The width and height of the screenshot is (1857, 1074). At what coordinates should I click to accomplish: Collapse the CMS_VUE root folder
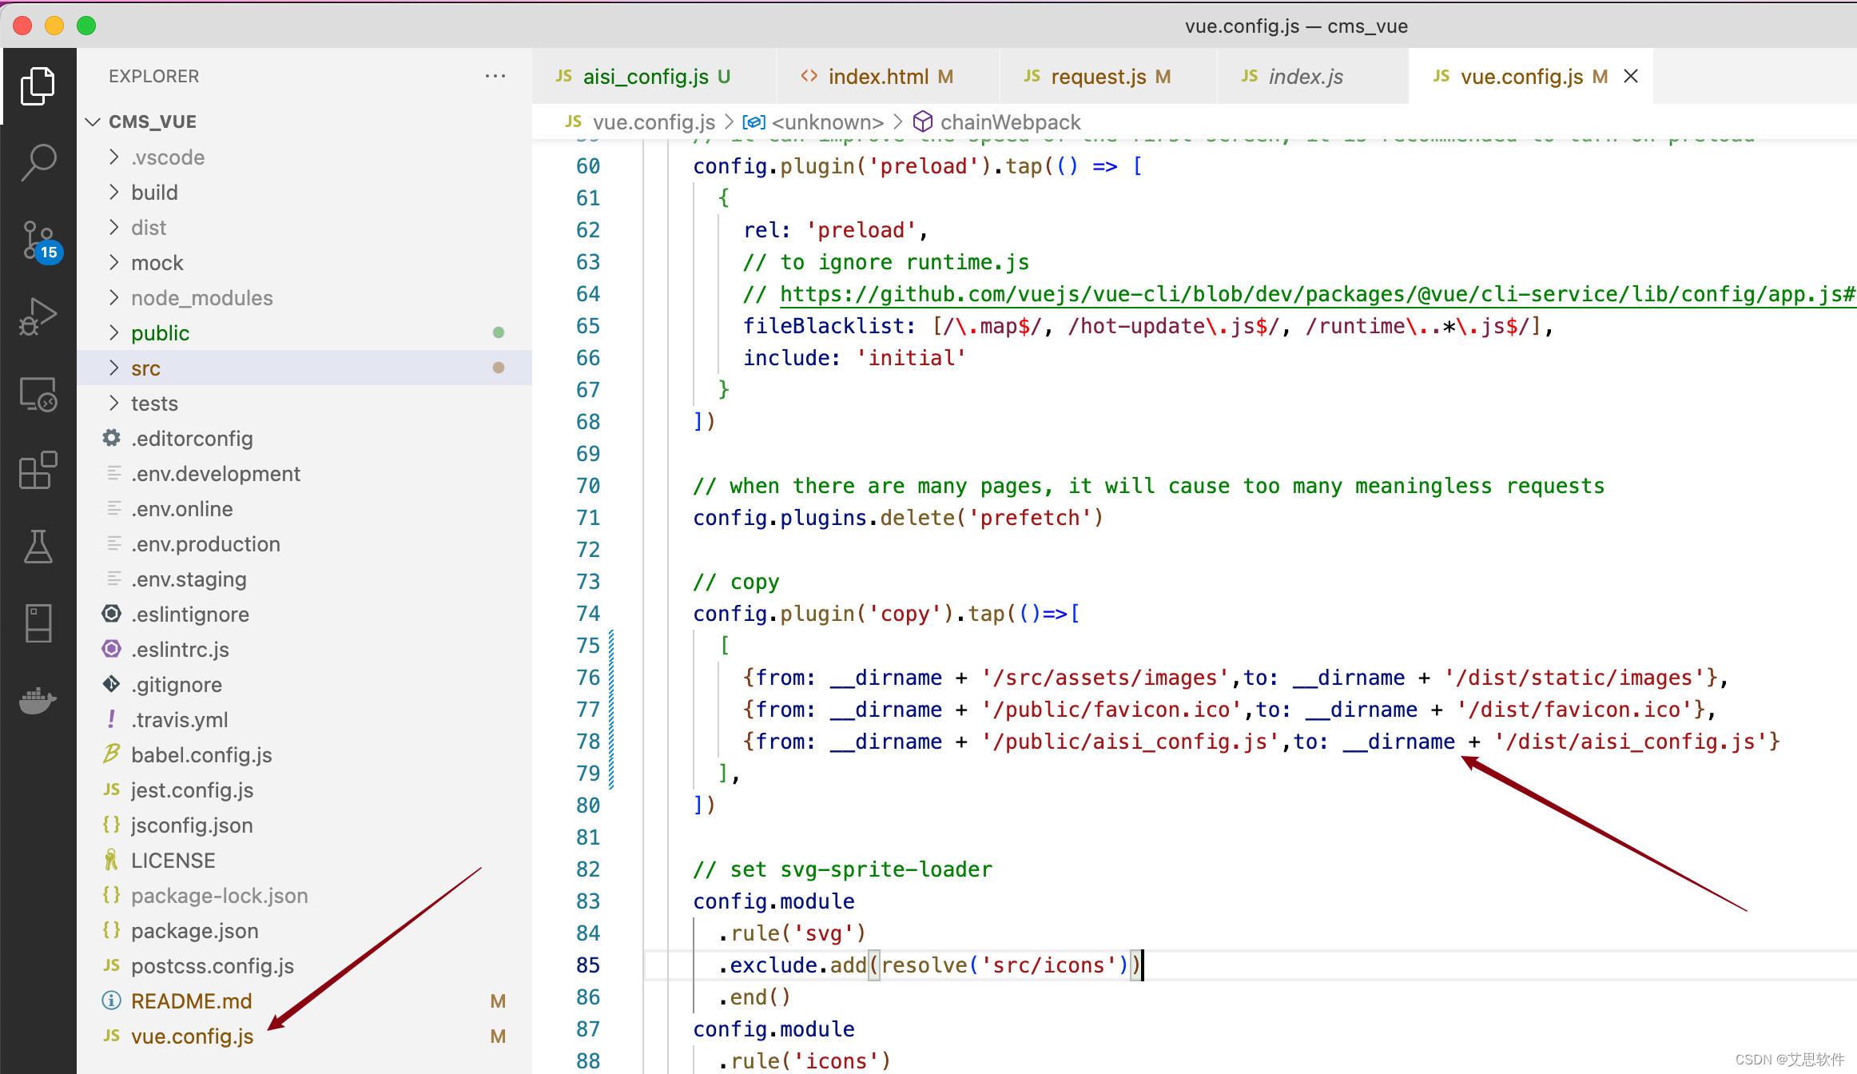click(152, 121)
